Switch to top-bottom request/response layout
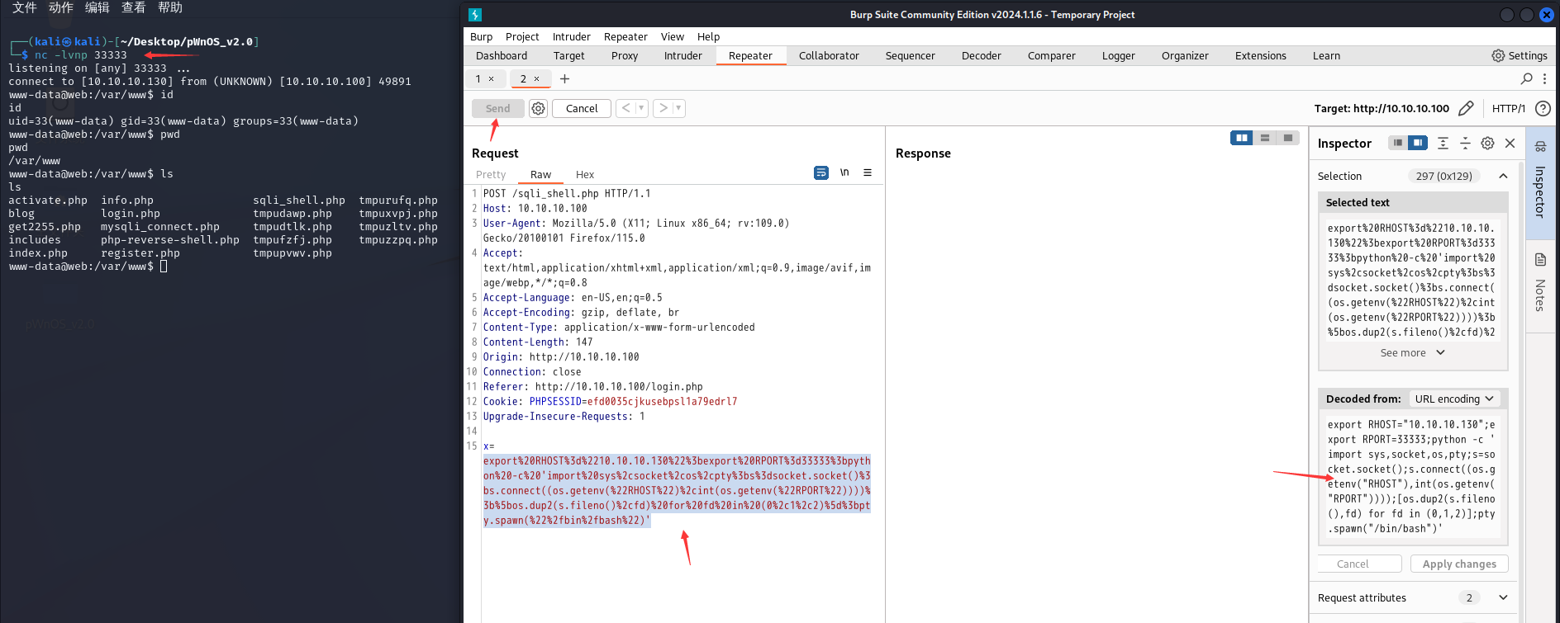Screen dimensions: 1560x623 click(1265, 138)
